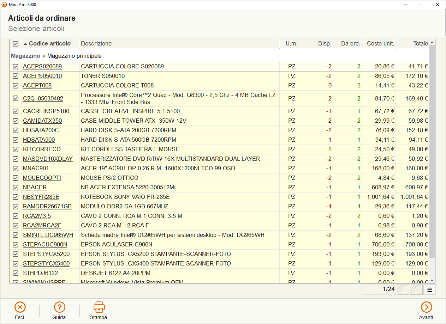Click the Stampa printer icon
446x324 pixels.
(99, 307)
